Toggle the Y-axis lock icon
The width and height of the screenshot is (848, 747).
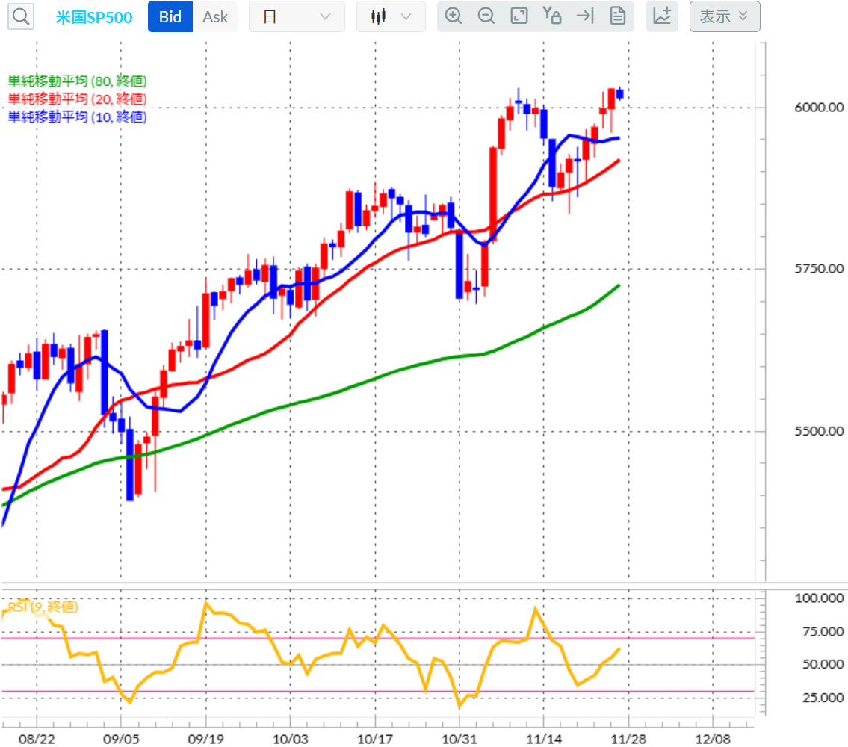click(x=551, y=16)
